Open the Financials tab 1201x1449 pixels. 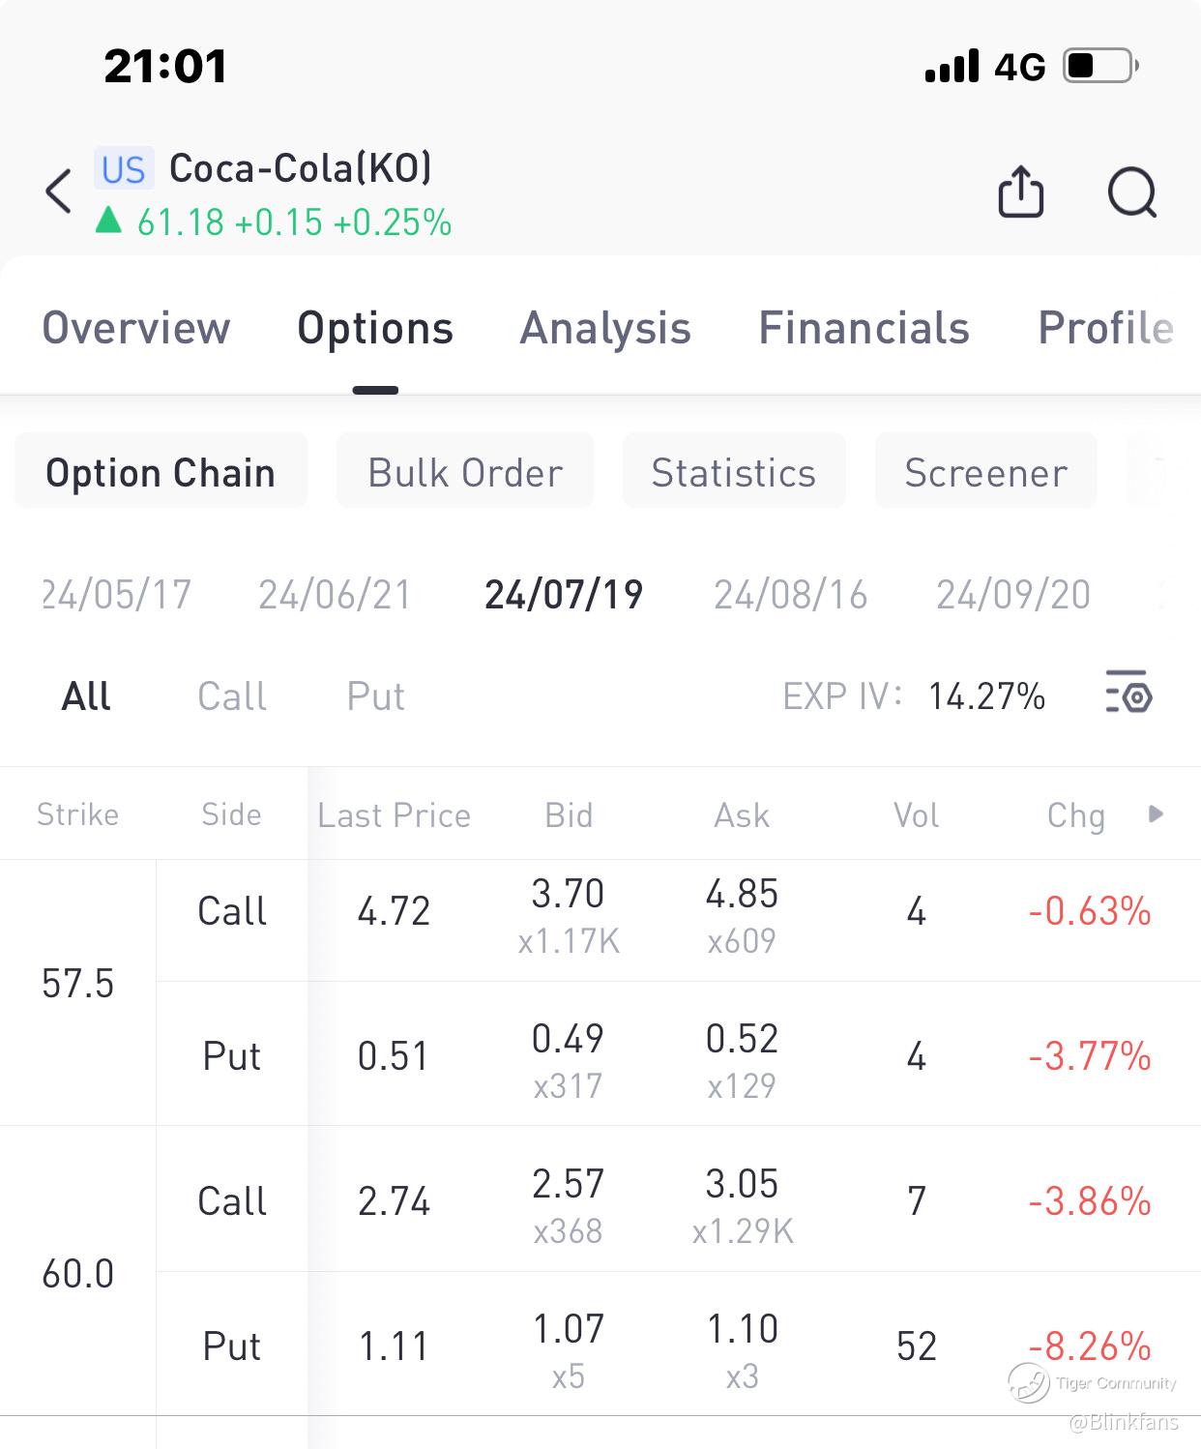point(864,329)
